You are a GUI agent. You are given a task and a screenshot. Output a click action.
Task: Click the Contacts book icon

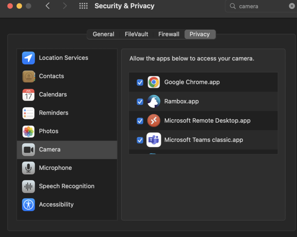[x=28, y=76]
